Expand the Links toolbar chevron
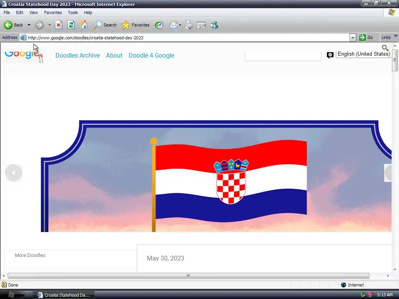Viewport: 399px width, 299px height. tap(396, 36)
